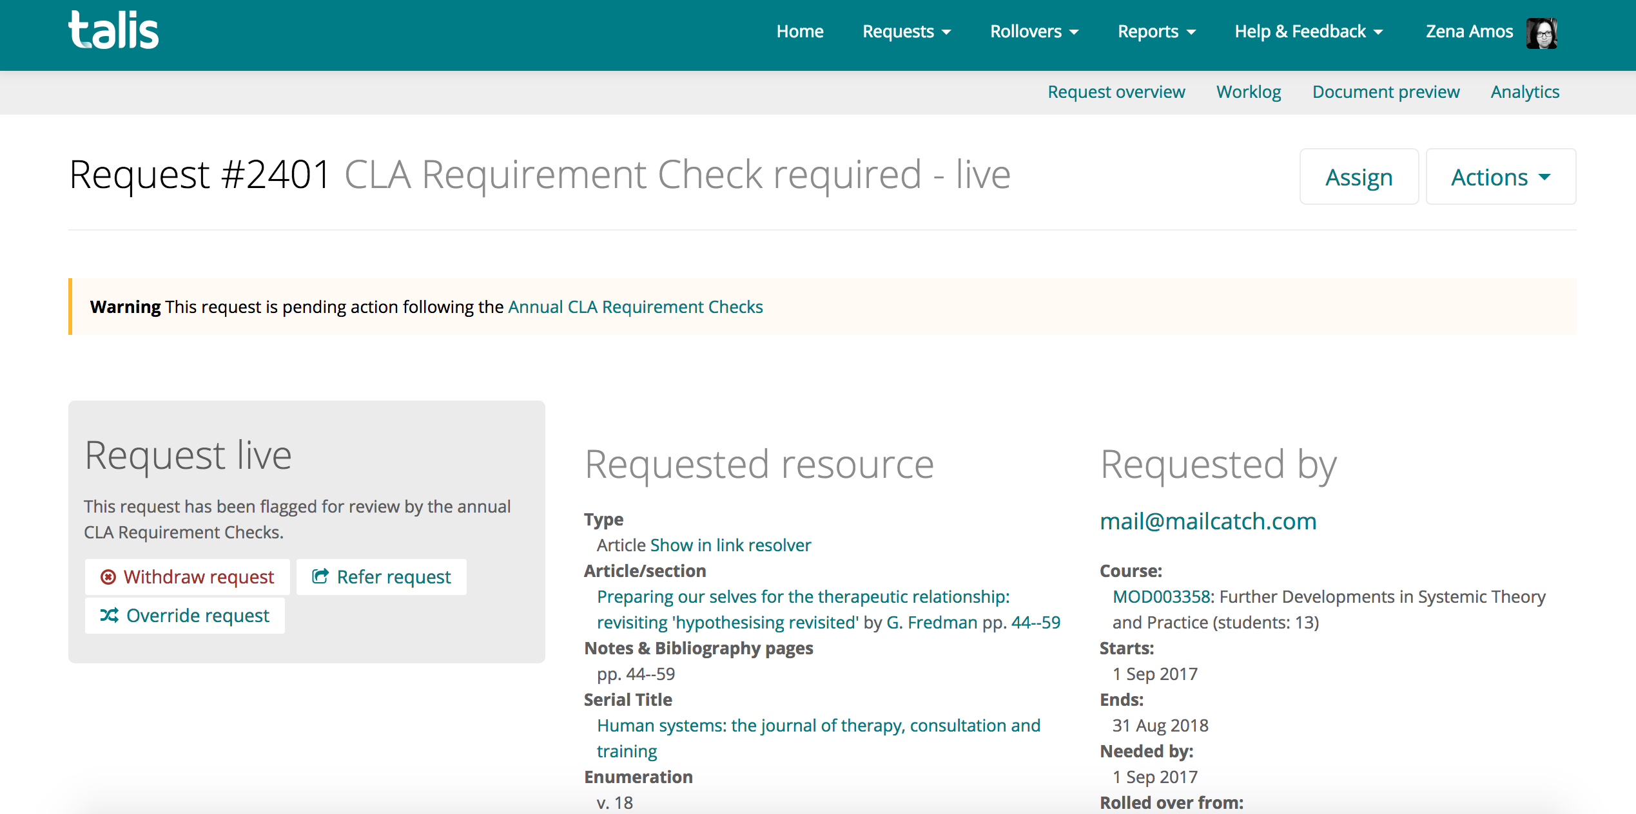Click requester email mail@mailcatch.com
Image resolution: width=1636 pixels, height=814 pixels.
click(x=1208, y=521)
